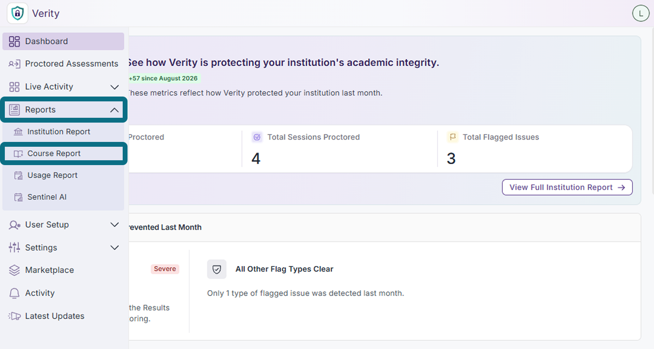Go to the Dashboard menu item
The image size is (654, 349).
[x=63, y=42]
